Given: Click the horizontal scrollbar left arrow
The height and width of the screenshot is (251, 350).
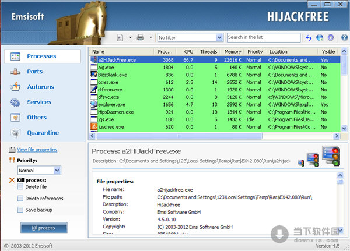Looking at the screenshot, I should pyautogui.click(x=92, y=136).
